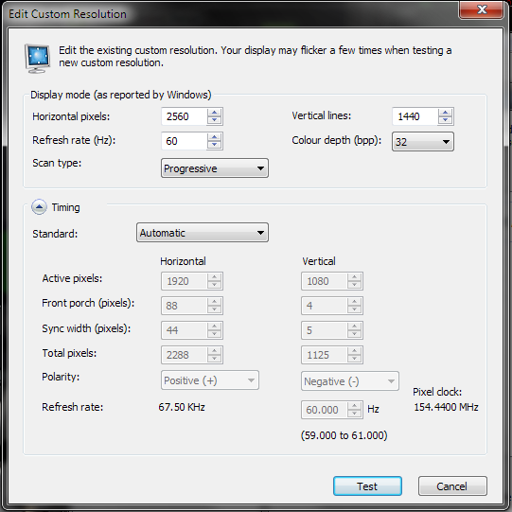This screenshot has height=512, width=512.
Task: Click the horizontal refresh rate 67.50 KHz
Action: point(182,407)
